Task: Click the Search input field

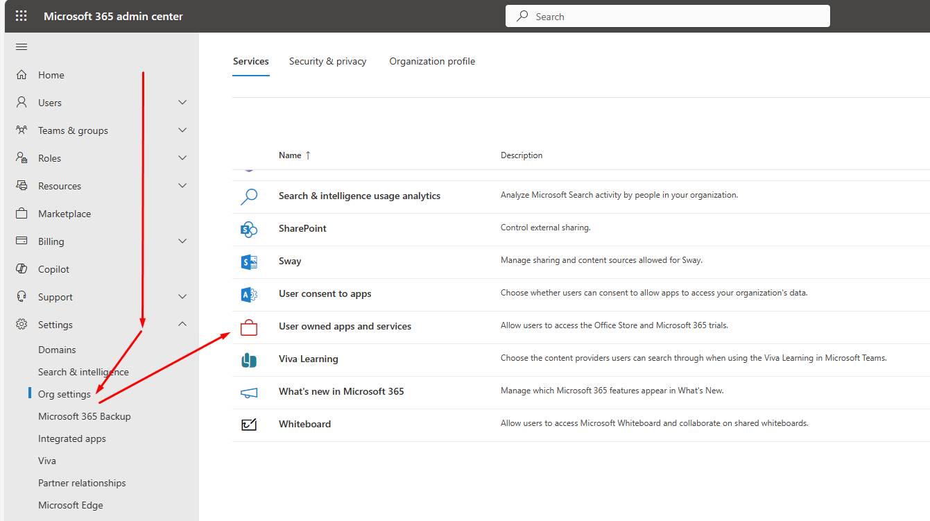Action: point(668,16)
